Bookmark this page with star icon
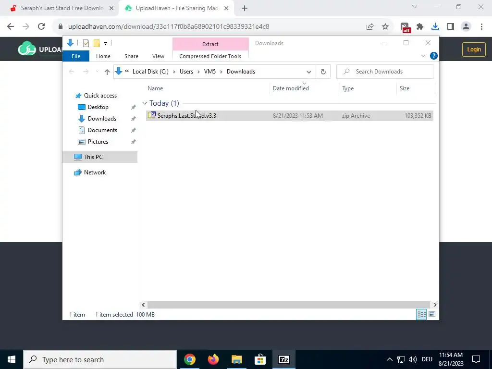 385,27
